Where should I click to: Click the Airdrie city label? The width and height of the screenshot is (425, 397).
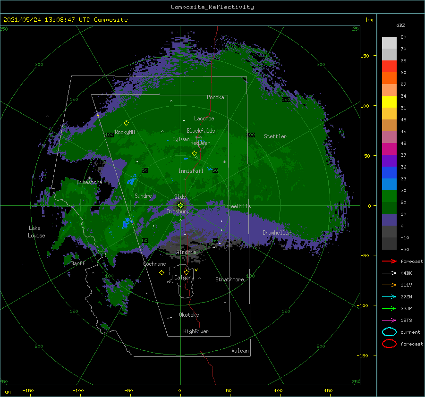(x=186, y=252)
